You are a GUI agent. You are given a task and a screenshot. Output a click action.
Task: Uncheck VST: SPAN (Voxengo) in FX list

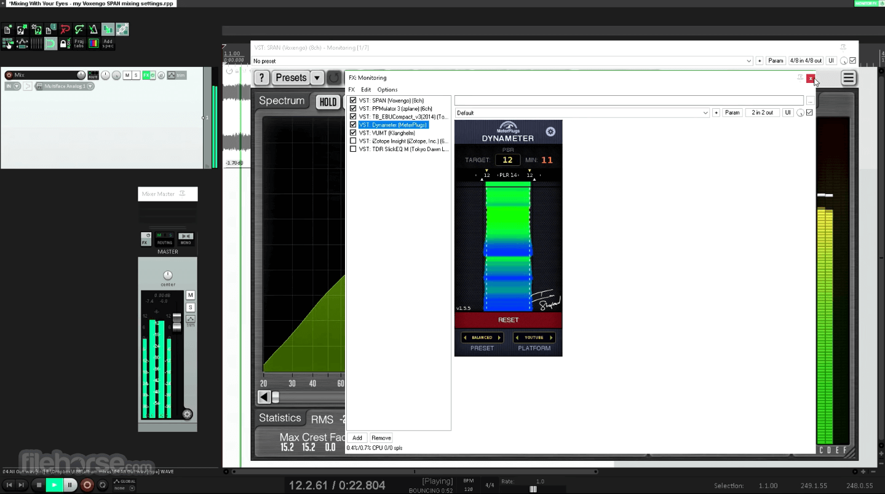[x=353, y=100]
